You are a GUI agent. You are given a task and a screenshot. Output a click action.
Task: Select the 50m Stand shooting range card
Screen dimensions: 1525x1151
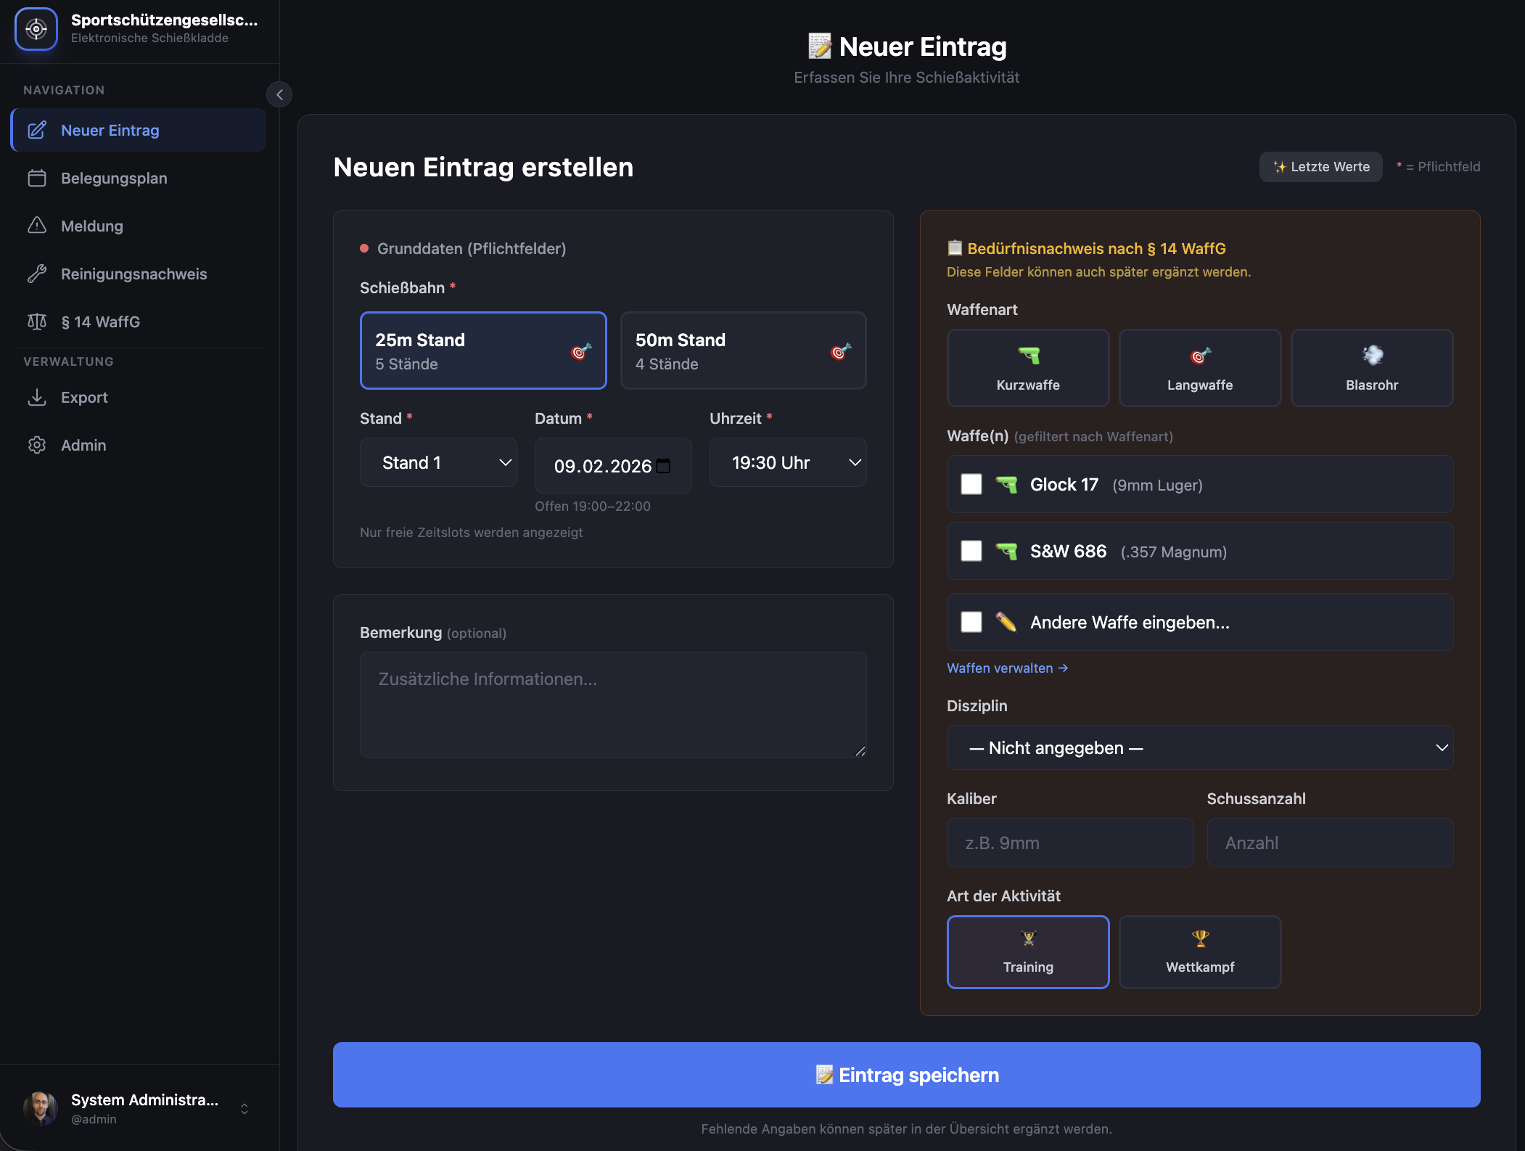[x=743, y=351]
